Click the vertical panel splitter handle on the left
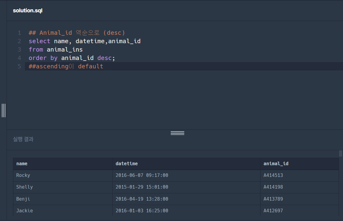343x221 pixels. 4,110
